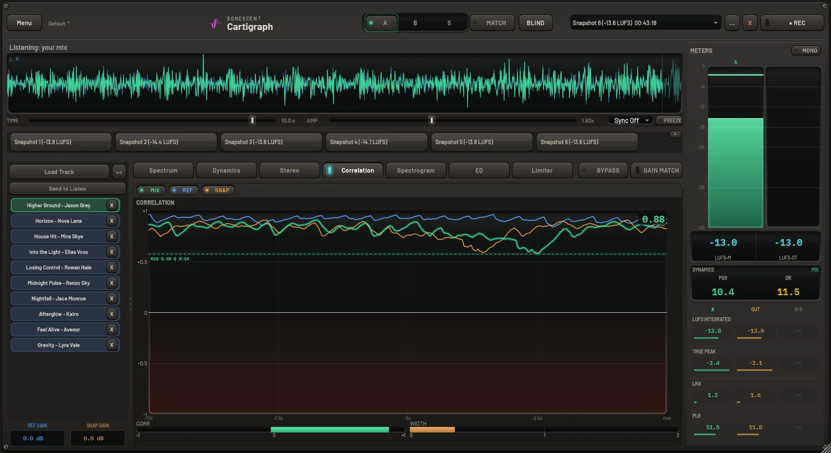Toggle BYPASS processing
The width and height of the screenshot is (831, 453).
[x=603, y=170]
